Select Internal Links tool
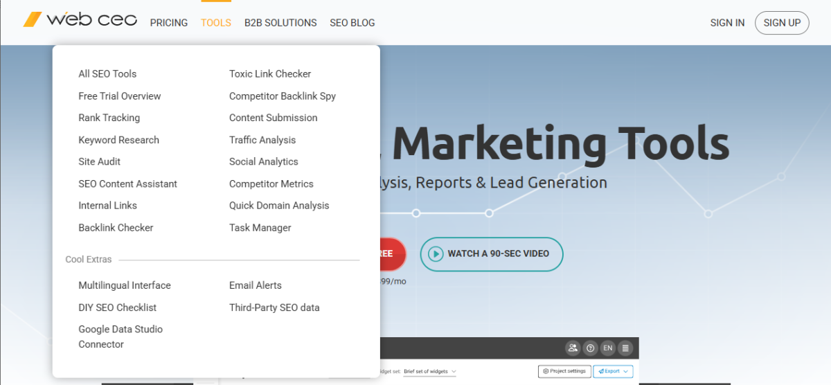The image size is (831, 385). click(x=108, y=206)
